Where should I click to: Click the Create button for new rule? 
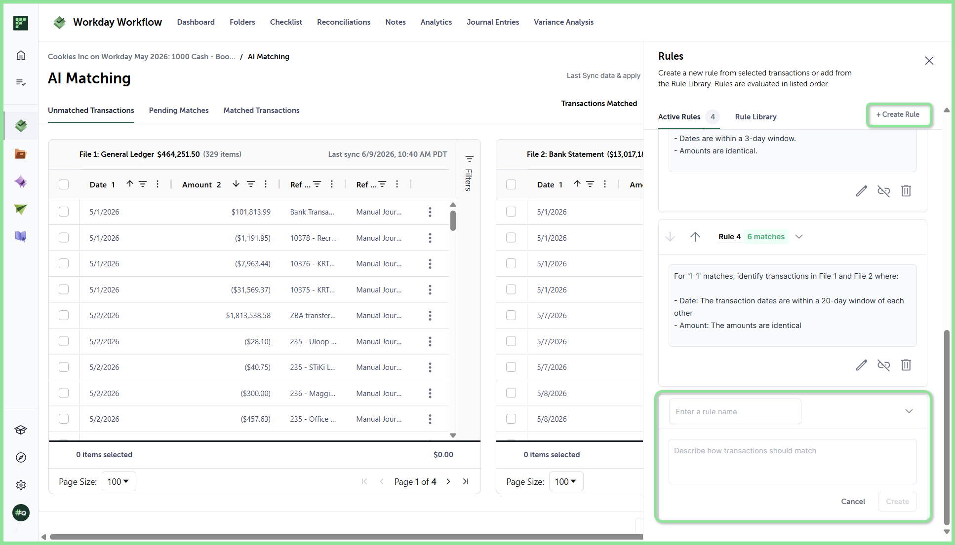click(897, 502)
